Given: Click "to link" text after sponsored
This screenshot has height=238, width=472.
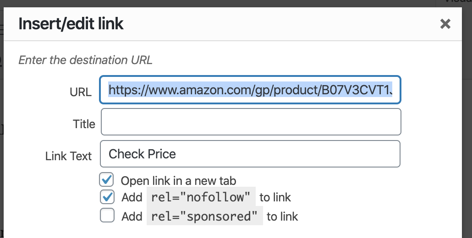Looking at the screenshot, I should (282, 216).
